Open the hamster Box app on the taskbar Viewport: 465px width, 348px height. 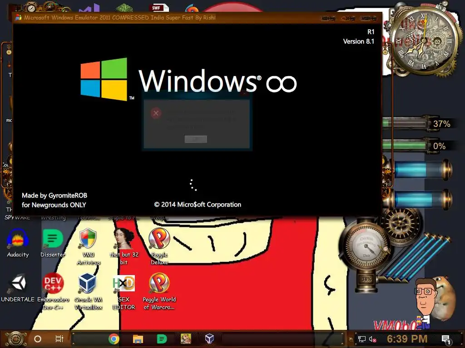[x=186, y=338]
